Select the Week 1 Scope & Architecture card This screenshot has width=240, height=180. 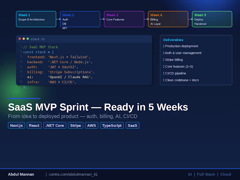[x=36, y=19]
